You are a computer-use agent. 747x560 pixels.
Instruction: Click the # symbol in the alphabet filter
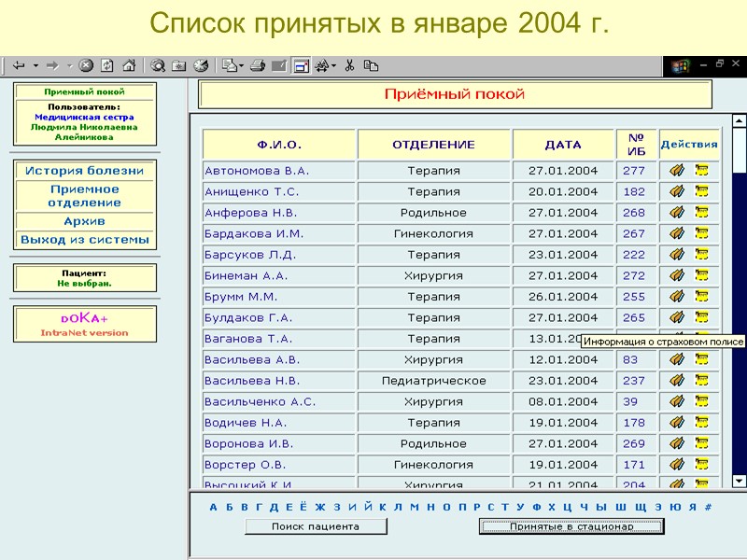click(x=708, y=507)
